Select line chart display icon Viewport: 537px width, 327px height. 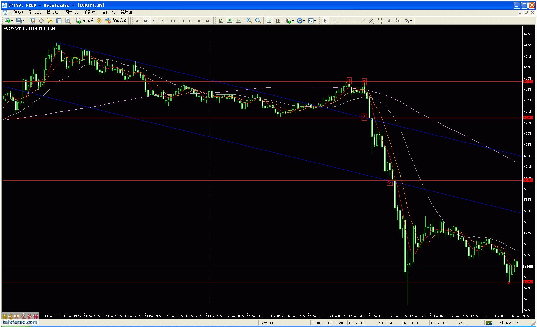pos(239,21)
